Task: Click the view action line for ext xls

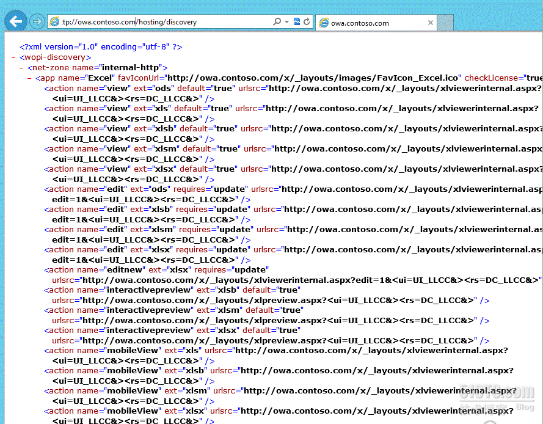Action: point(291,108)
